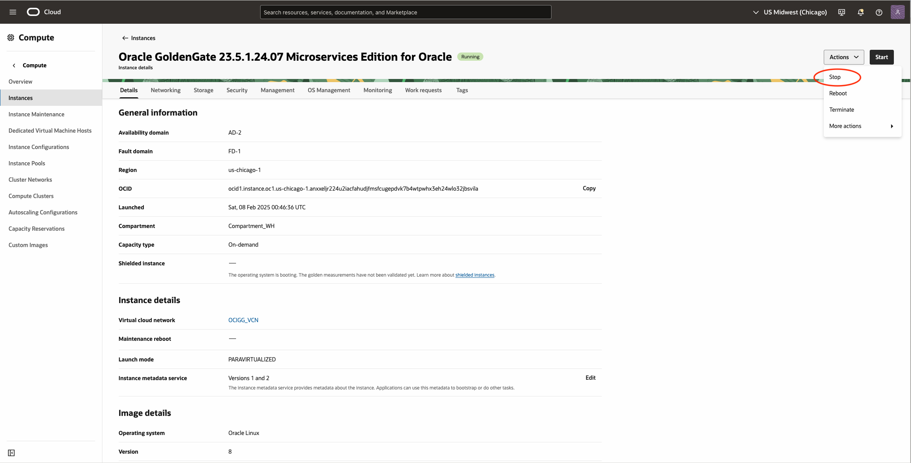911x463 pixels.
Task: Open Cloud Shell developer tools
Action: (x=842, y=12)
